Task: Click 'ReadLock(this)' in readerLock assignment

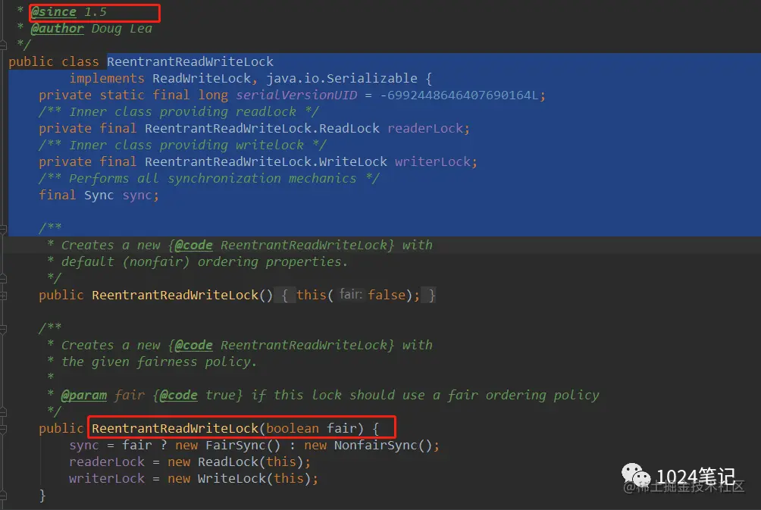Action: [250, 462]
